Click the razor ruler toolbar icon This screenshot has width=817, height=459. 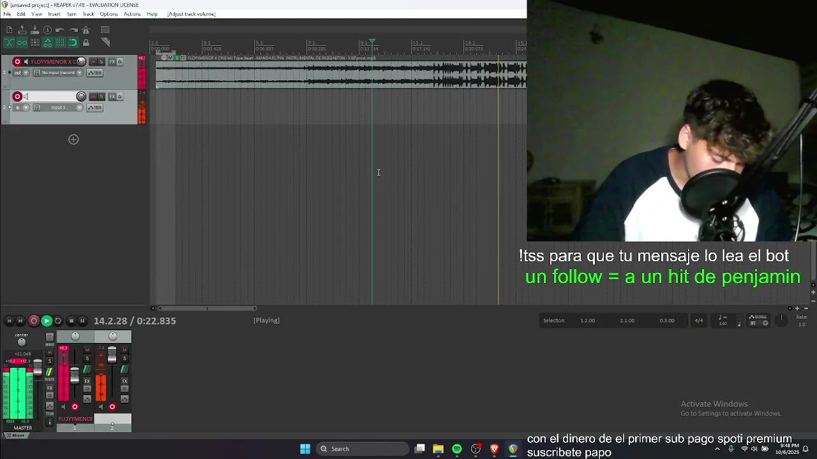(x=105, y=43)
